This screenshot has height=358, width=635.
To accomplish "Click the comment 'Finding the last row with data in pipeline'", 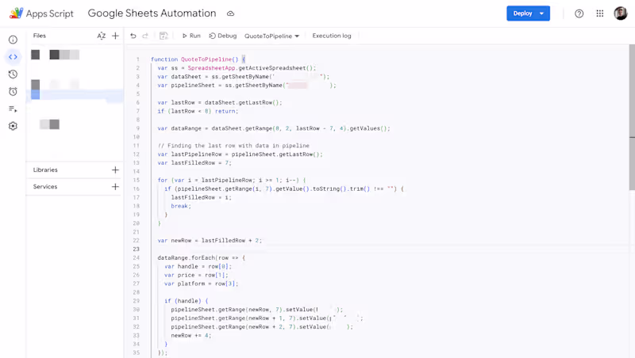I will pyautogui.click(x=233, y=146).
